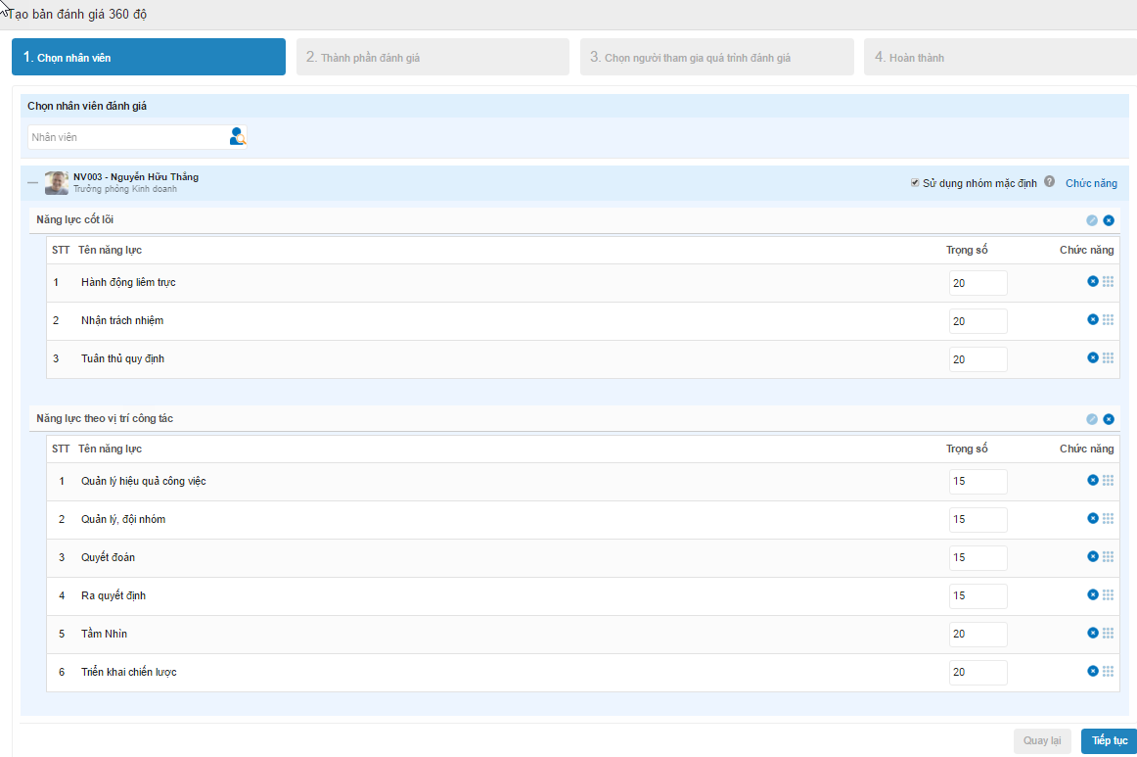This screenshot has width=1137, height=757.
Task: Delete the 'Năng lực theo vị trí công tác' group
Action: coord(1109,419)
